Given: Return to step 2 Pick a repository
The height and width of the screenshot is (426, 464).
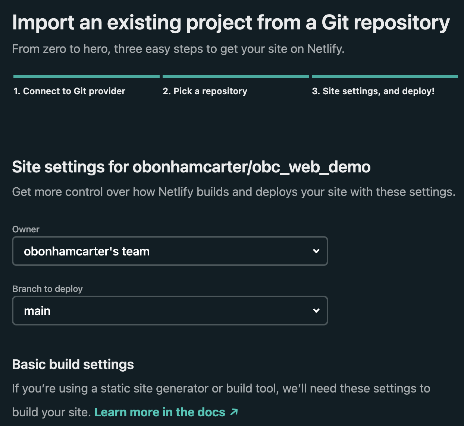Looking at the screenshot, I should pos(205,91).
